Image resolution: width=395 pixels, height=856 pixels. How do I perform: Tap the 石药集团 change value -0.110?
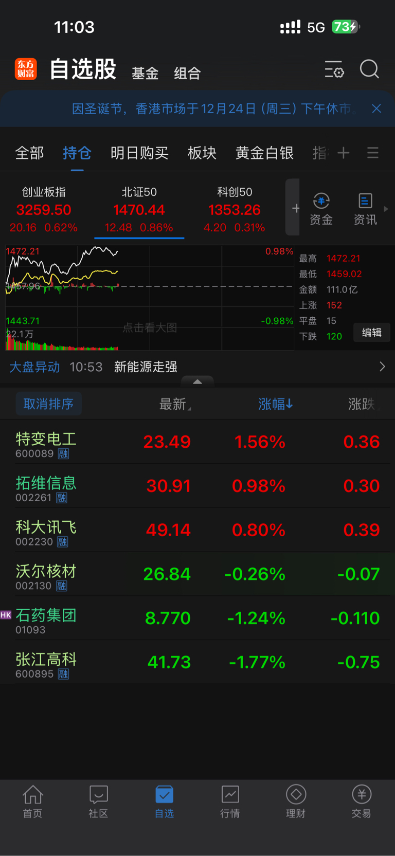coord(355,618)
